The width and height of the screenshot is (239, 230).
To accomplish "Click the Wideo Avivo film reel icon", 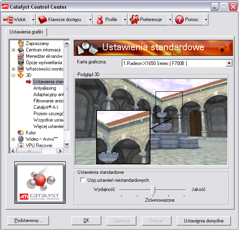I will pos(21,139).
